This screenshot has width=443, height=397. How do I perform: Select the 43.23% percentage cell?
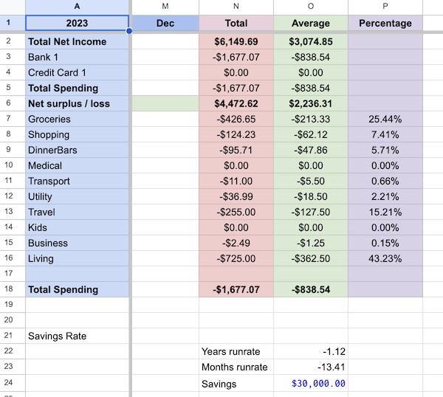(385, 259)
